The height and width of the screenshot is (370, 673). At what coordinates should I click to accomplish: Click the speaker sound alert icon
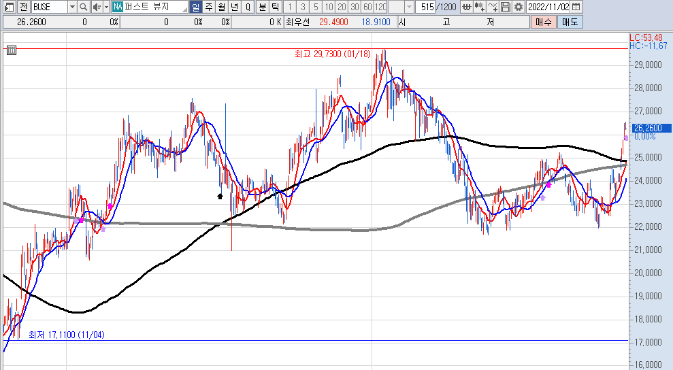(96, 7)
